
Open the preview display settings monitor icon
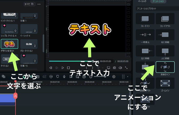108,68
